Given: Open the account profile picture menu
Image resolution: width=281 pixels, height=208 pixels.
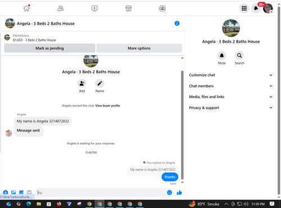Looking at the screenshot, I should (x=268, y=8).
